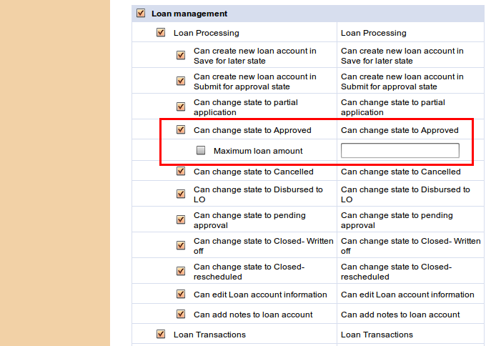Toggle change state to Closed- Written off
The image size is (491, 346).
point(181,246)
